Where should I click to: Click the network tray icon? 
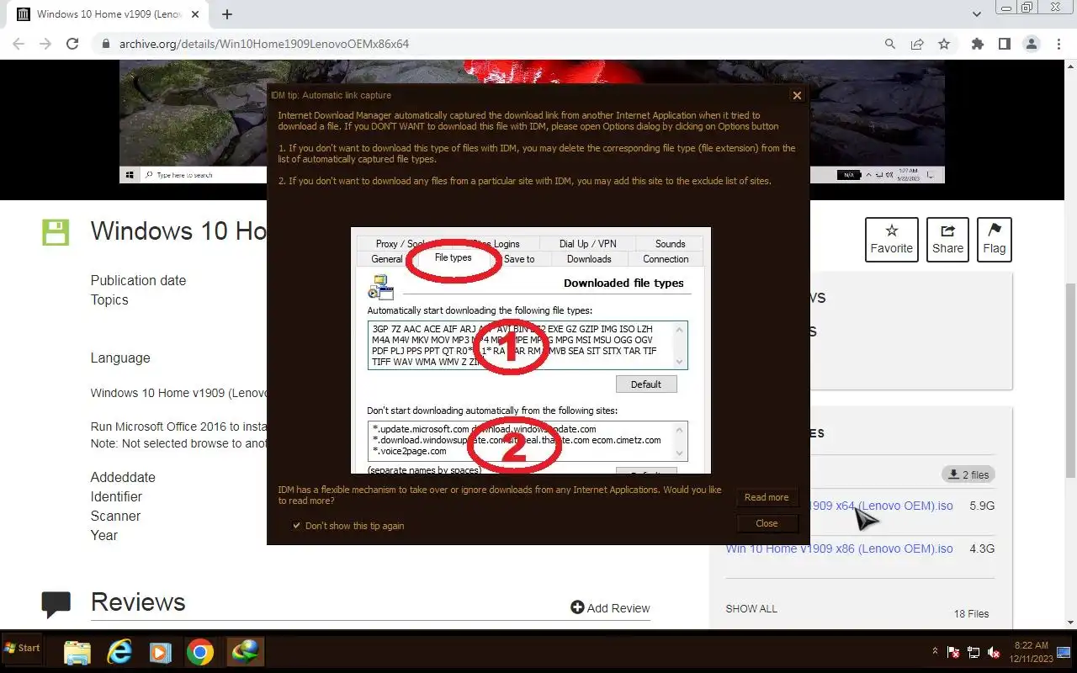974,652
